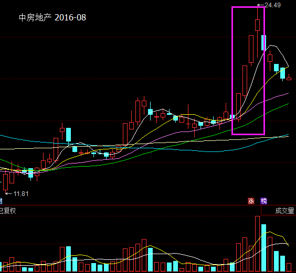
Task: Click the 已复权 adjustment label
Action: click(7, 211)
